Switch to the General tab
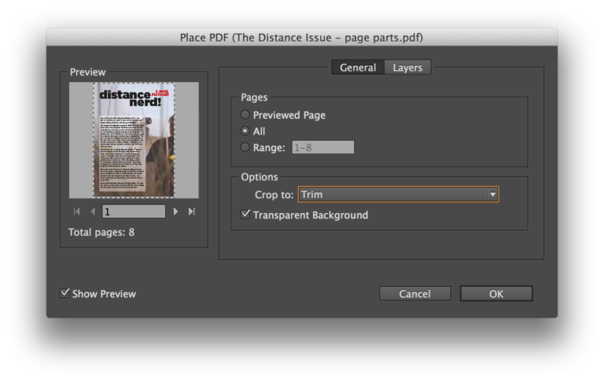This screenshot has height=382, width=604. coord(358,68)
